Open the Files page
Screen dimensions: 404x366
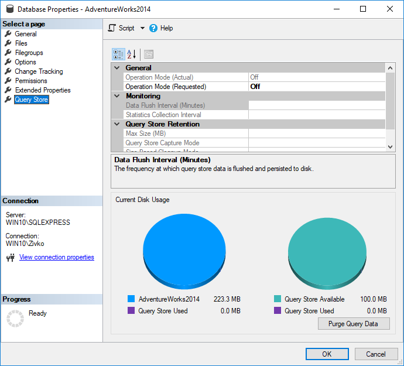(x=21, y=43)
